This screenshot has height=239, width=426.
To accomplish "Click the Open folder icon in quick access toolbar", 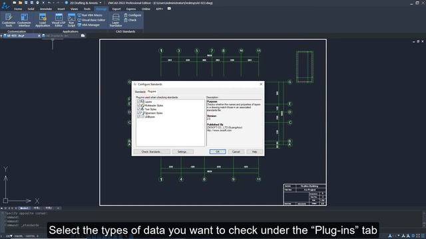I will pos(20,3).
